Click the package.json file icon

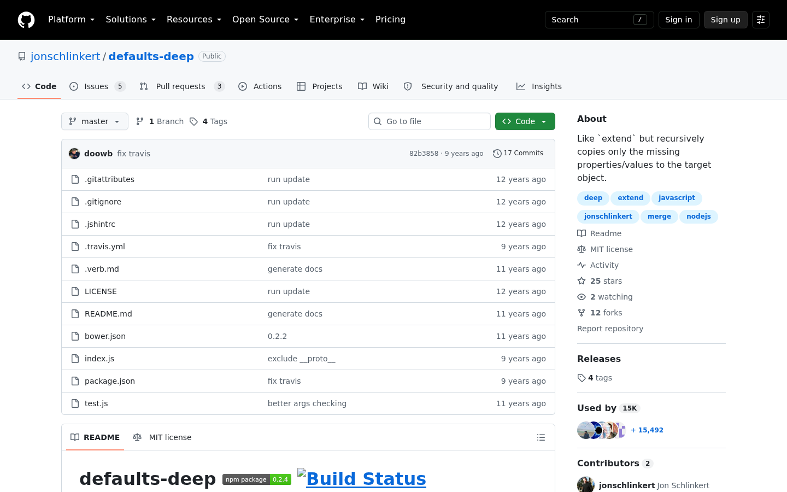(x=75, y=381)
